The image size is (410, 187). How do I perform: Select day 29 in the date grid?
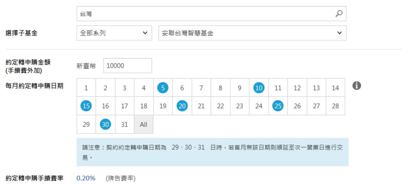tap(86, 124)
